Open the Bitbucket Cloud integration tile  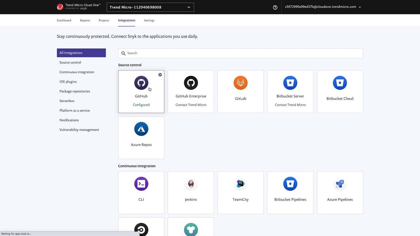pyautogui.click(x=340, y=91)
